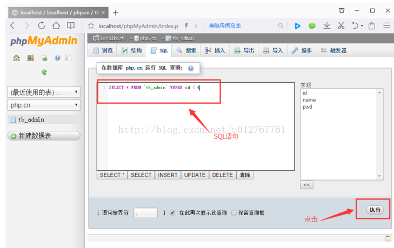Open browser downloads icon
The height and width of the screenshot is (248, 394).
[326, 25]
